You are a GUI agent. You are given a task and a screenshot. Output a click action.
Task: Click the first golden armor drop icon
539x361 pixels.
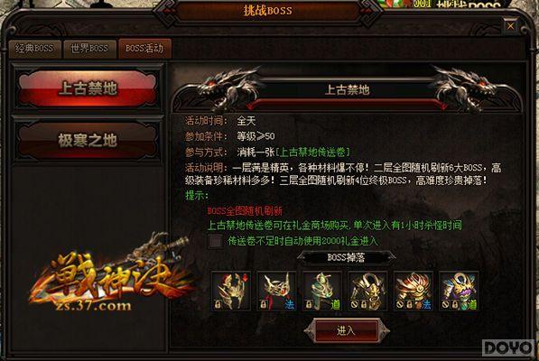click(x=230, y=291)
